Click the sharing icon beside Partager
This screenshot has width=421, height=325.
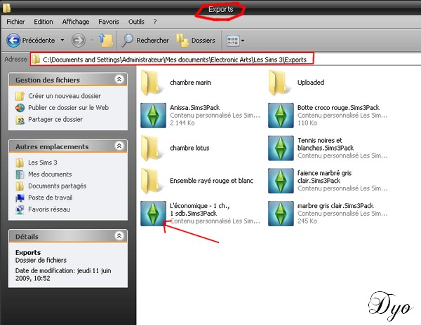pos(20,120)
